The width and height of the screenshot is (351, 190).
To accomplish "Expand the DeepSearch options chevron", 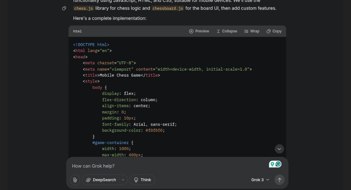I will pyautogui.click(x=123, y=180).
